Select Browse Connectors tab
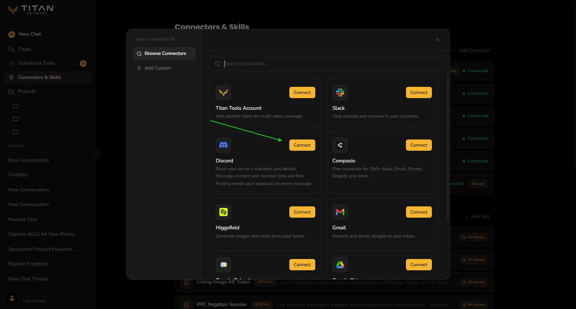This screenshot has height=309, width=576. click(164, 53)
